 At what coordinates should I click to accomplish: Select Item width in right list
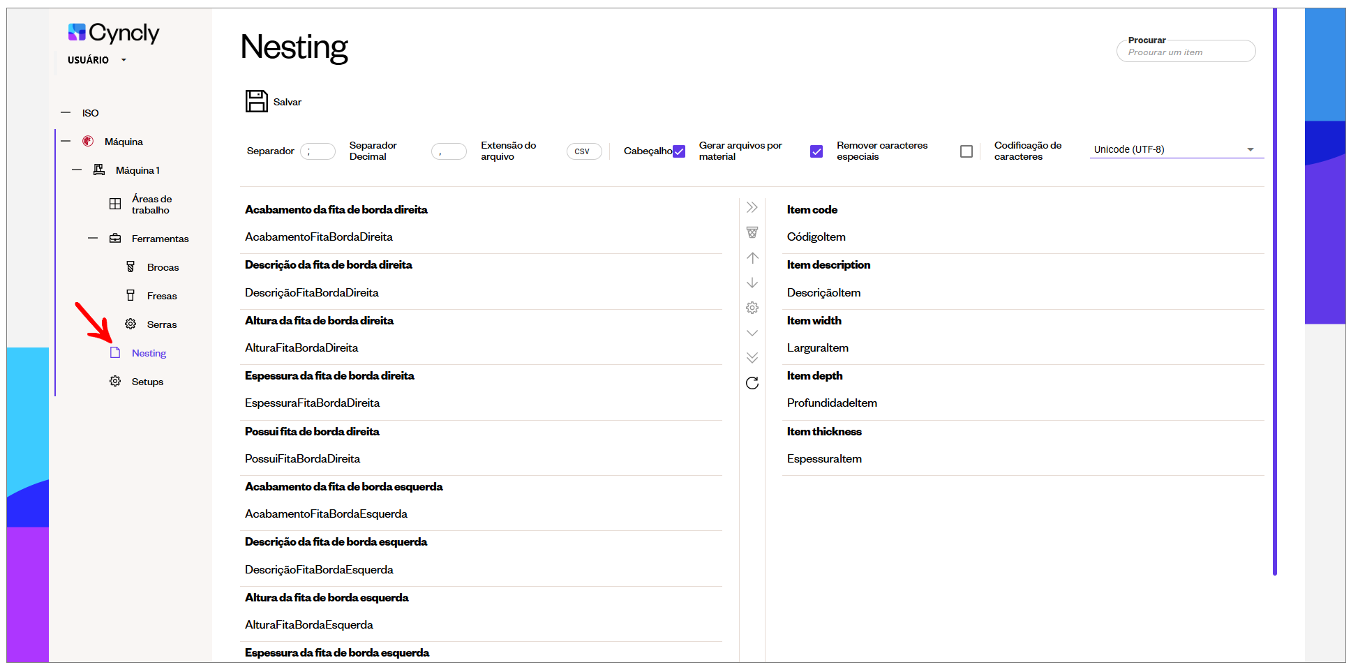point(814,320)
